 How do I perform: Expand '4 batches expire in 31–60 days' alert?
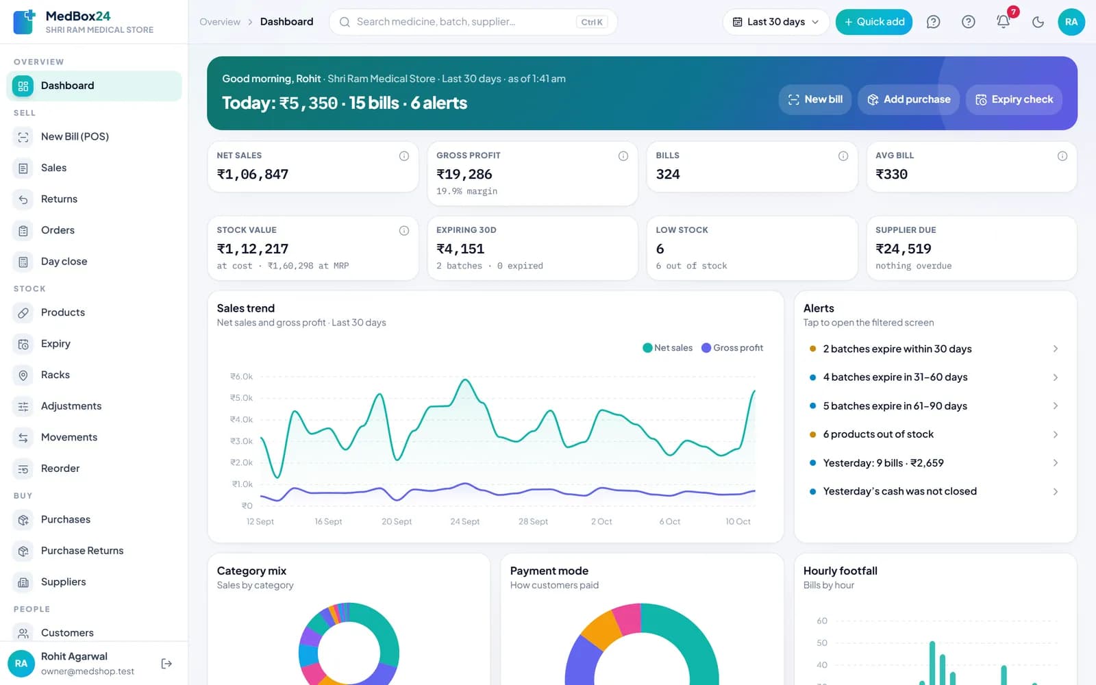pyautogui.click(x=935, y=377)
